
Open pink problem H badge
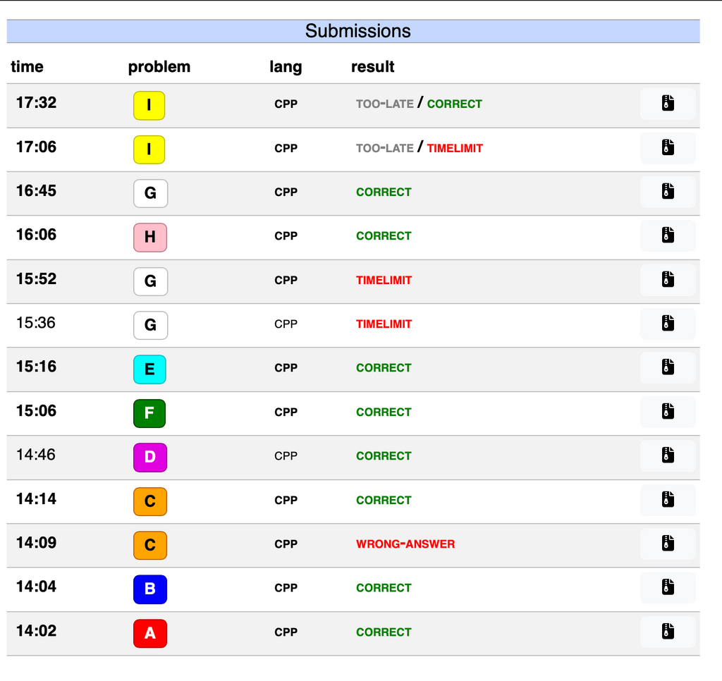[150, 238]
